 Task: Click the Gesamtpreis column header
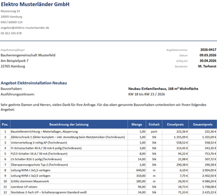pos(203,125)
